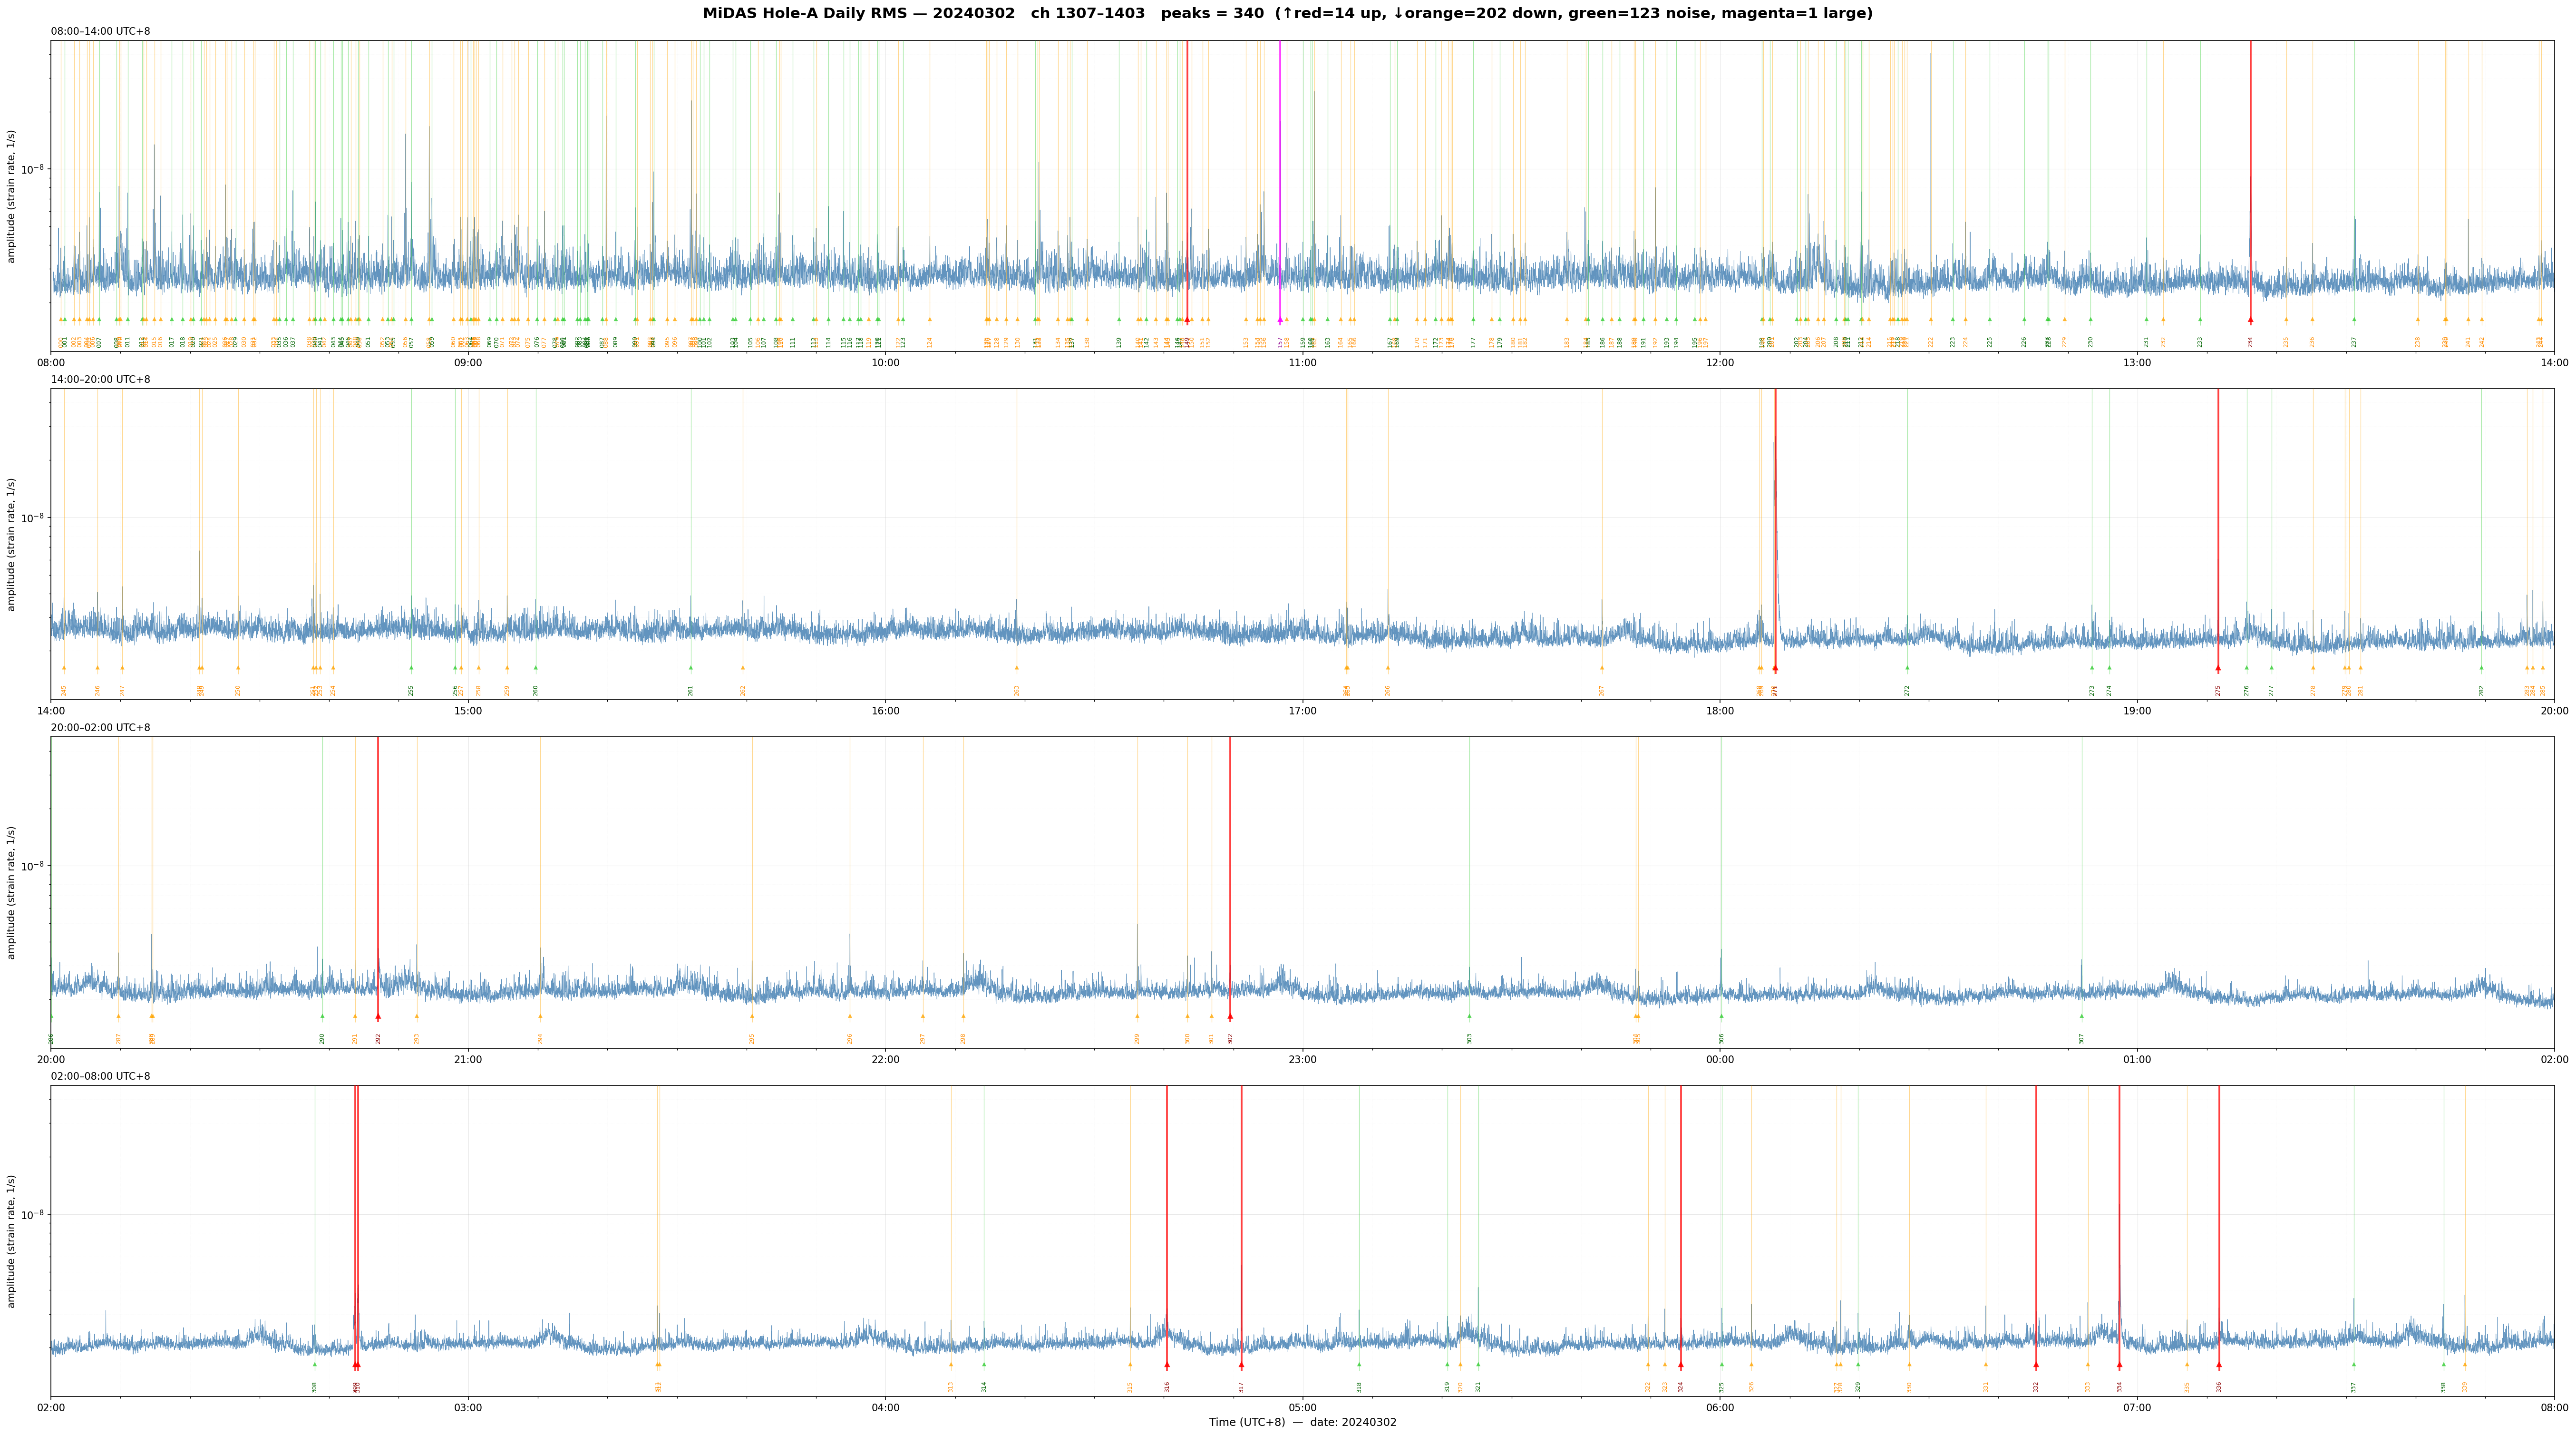This screenshot has height=1435, width=2576.
Task: Pick the red up-peak marker labeled 302
Action: click(1230, 1016)
